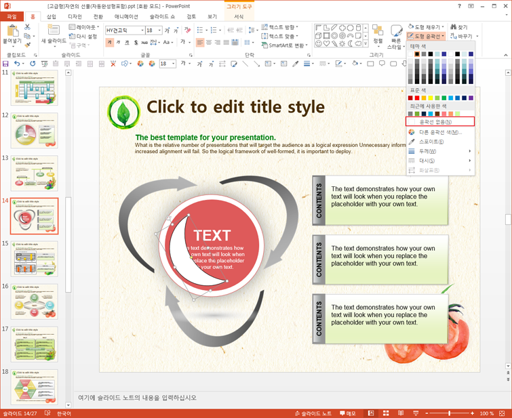Open the ribbon font size 18 dropdown
512x418 pixels.
tap(159, 30)
